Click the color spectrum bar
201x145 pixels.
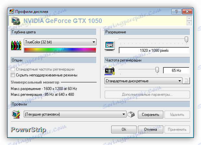click(x=60, y=50)
